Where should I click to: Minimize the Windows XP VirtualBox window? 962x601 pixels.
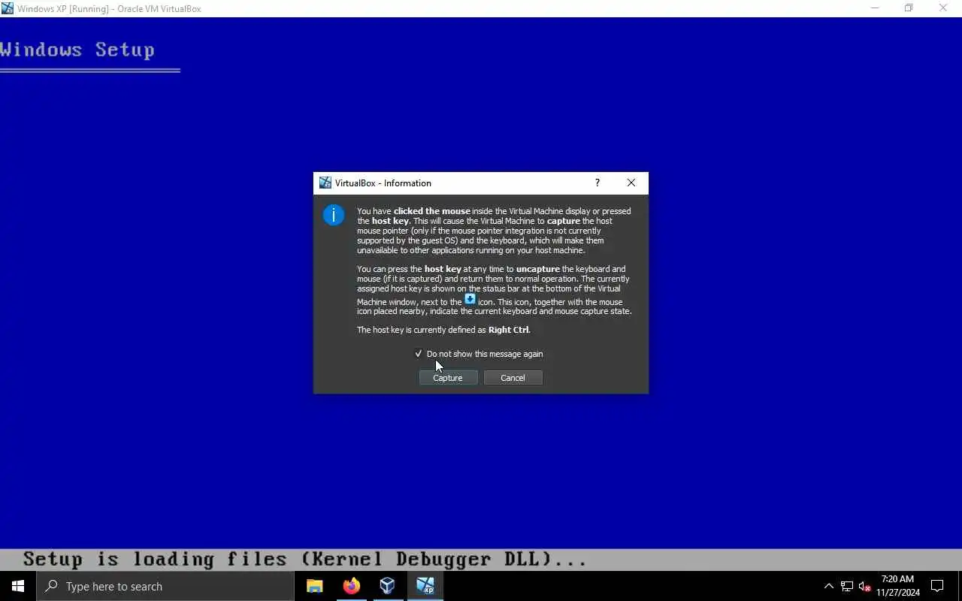pos(875,8)
